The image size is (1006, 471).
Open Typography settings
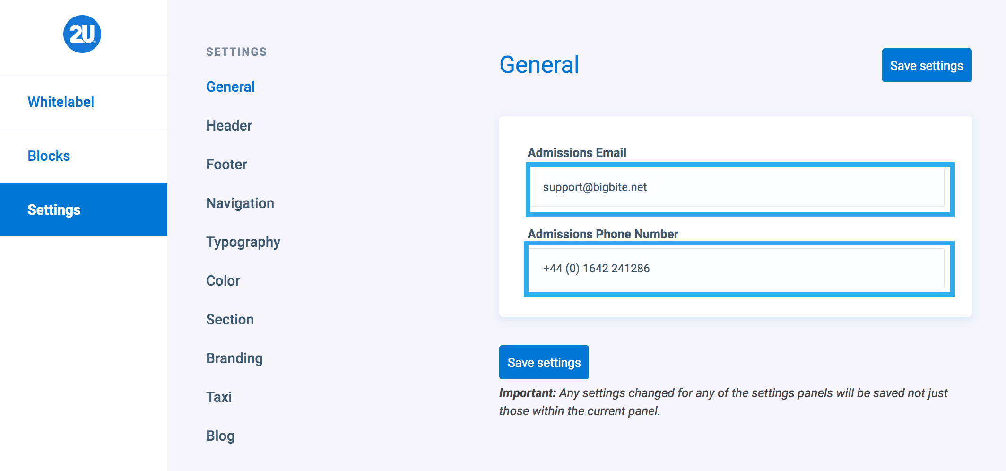[243, 242]
